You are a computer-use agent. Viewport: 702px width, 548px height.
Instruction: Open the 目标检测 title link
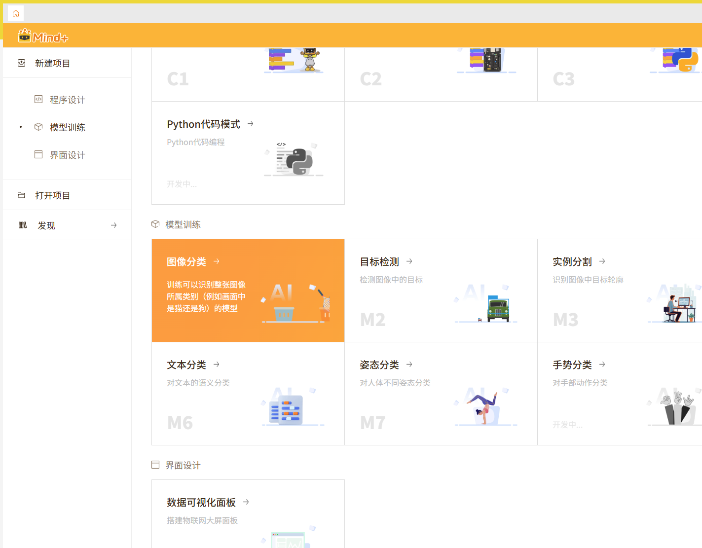(x=379, y=261)
